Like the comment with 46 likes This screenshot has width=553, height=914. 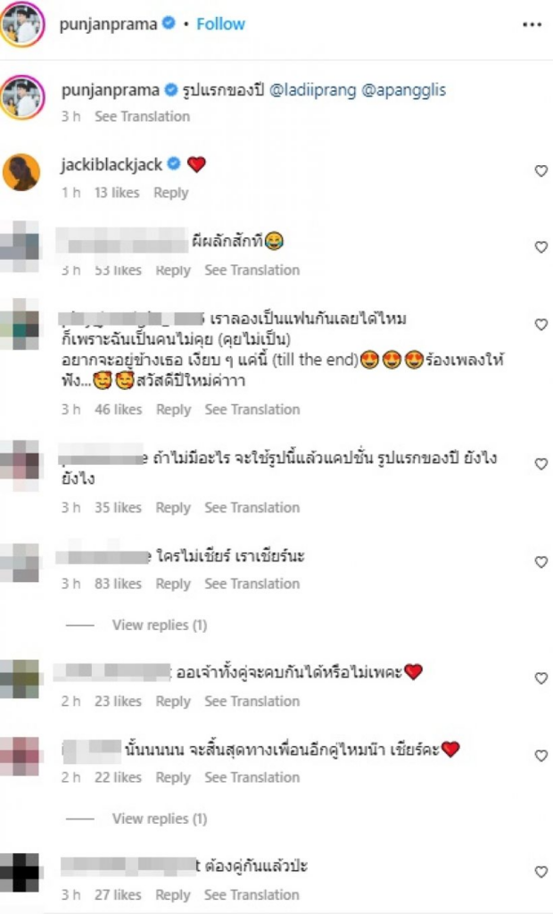pos(541,324)
